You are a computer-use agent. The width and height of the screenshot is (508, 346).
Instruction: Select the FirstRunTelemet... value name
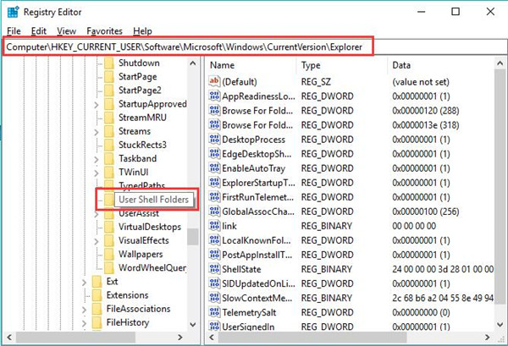[258, 197]
